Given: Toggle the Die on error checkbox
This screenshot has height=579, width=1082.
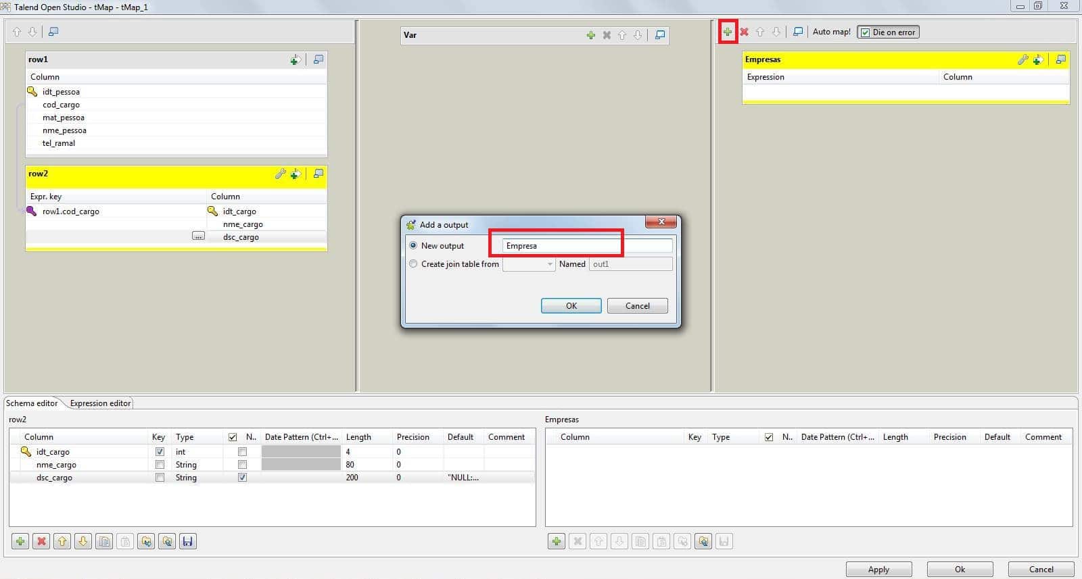Looking at the screenshot, I should point(865,32).
